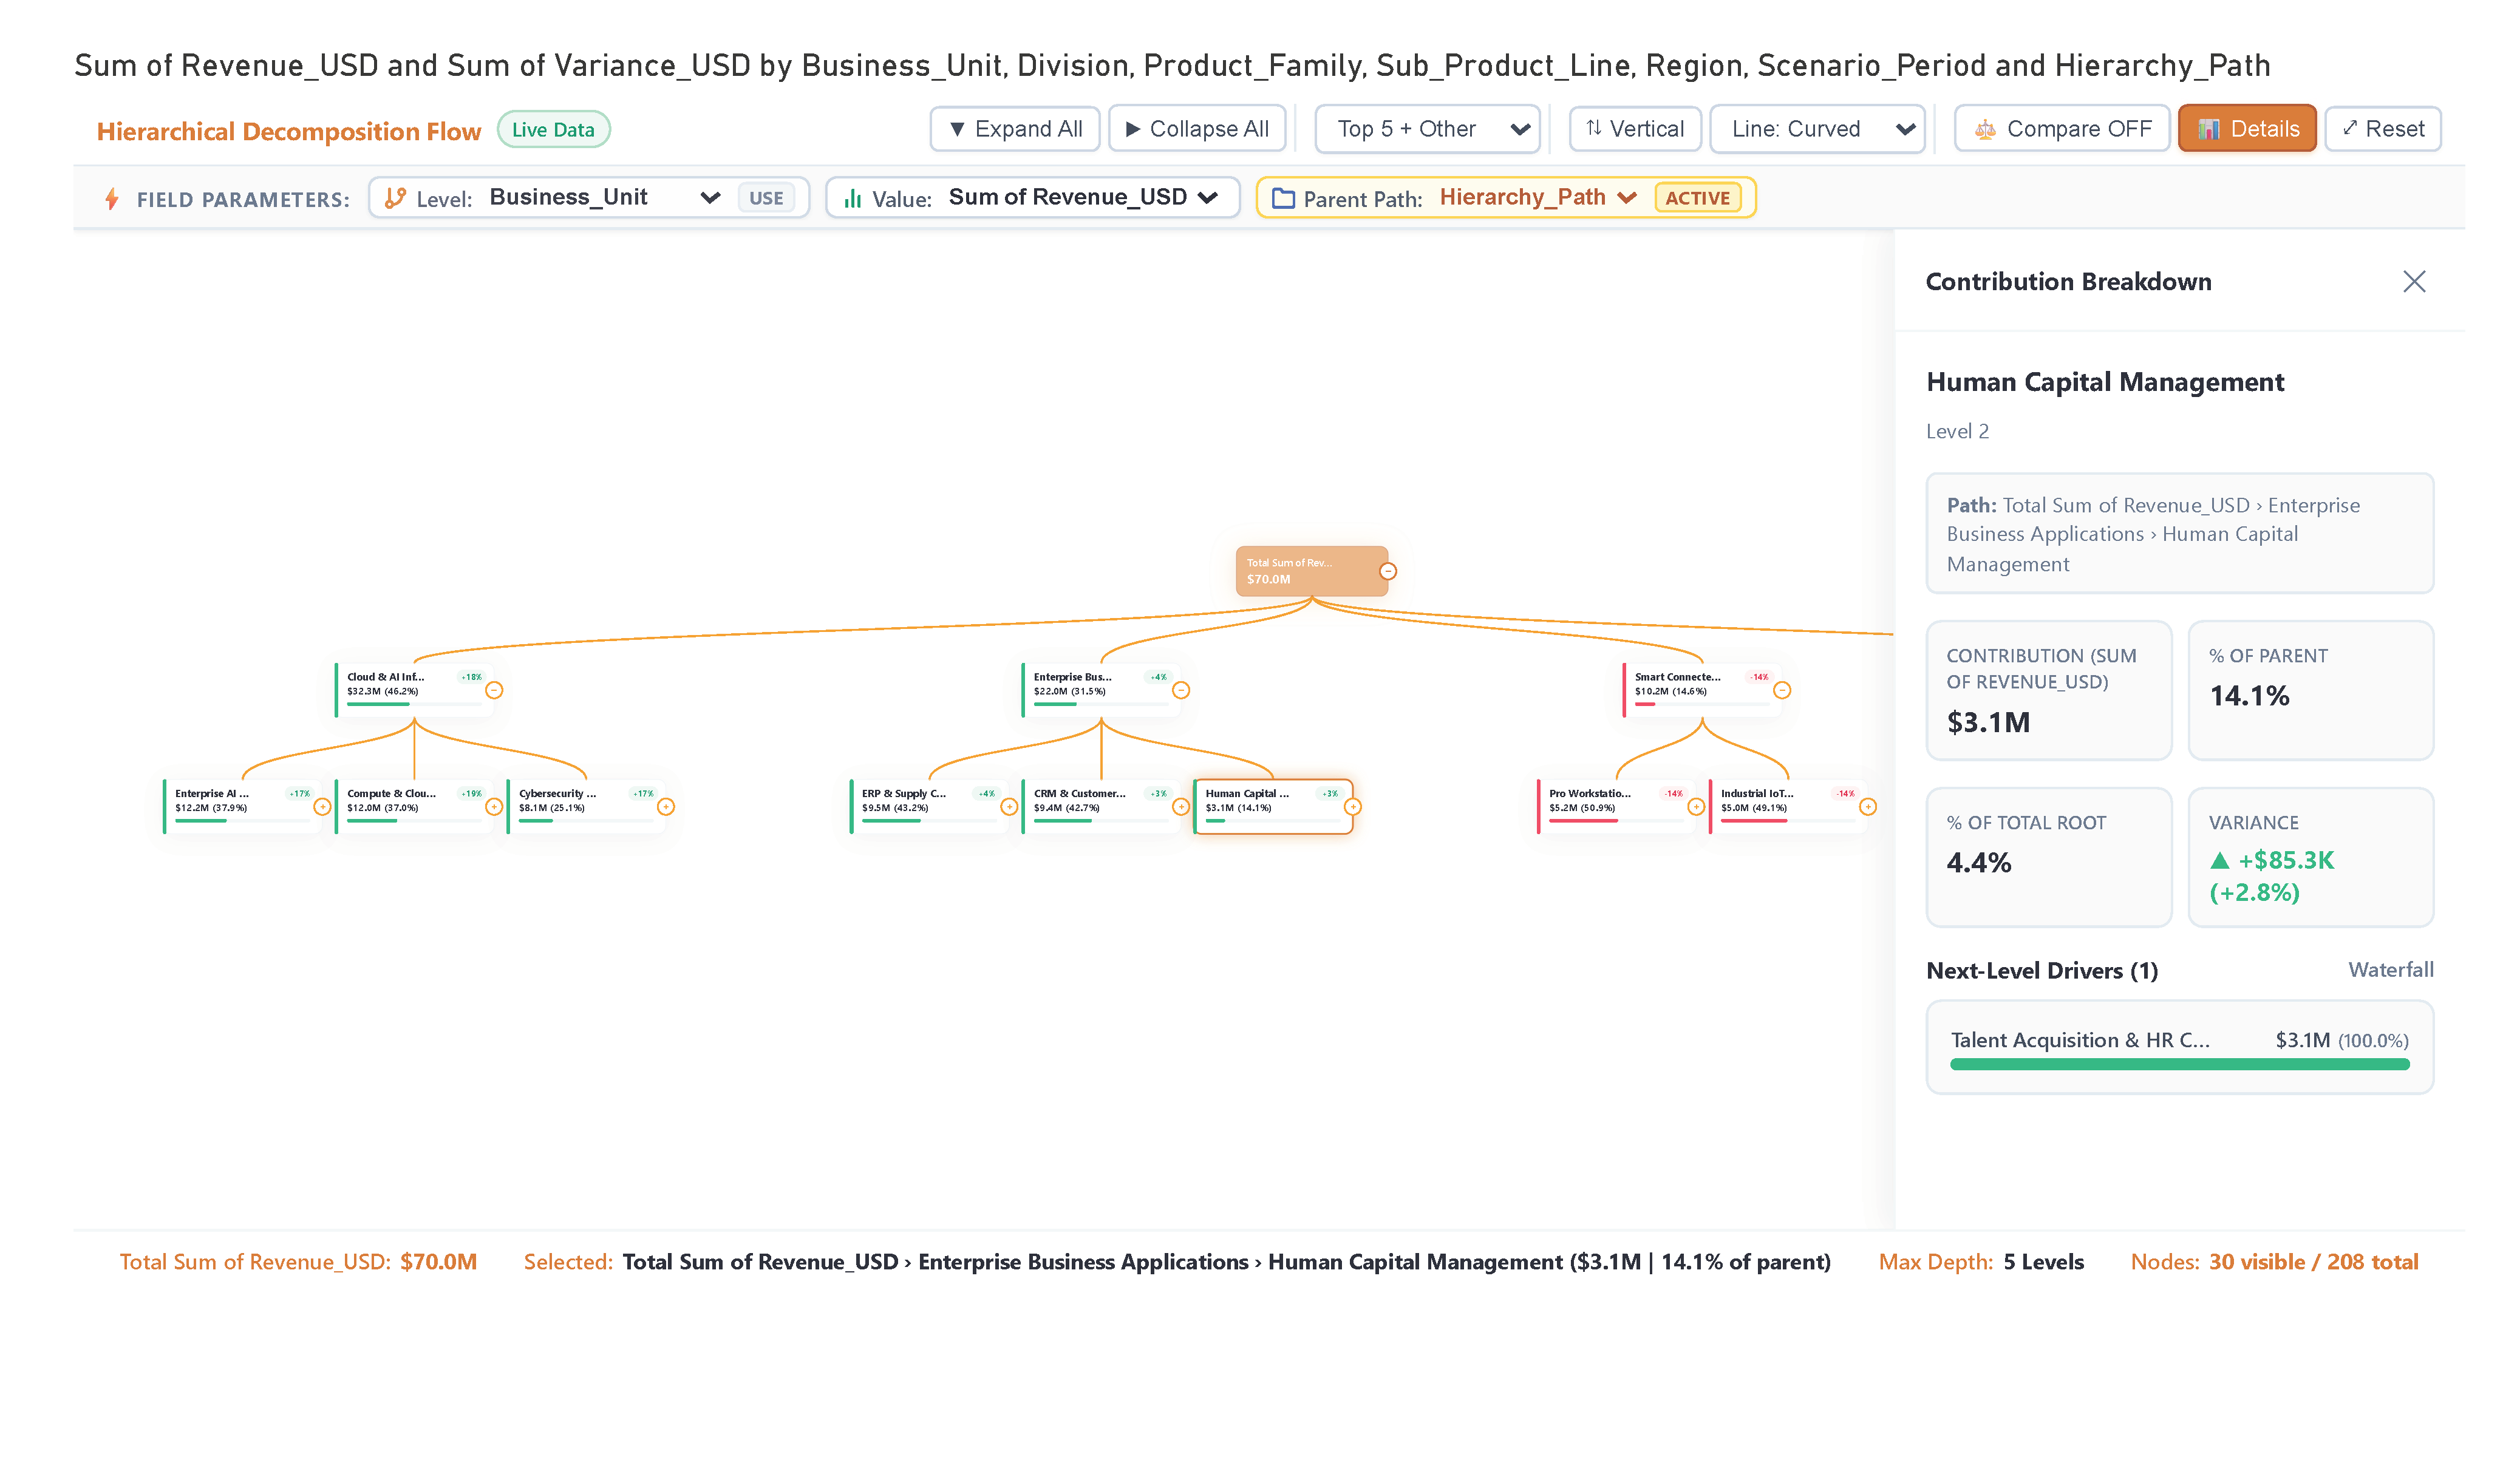Select Talent Acquisition & HR C... driver
This screenshot has height=1457, width=2520.
[2179, 1047]
